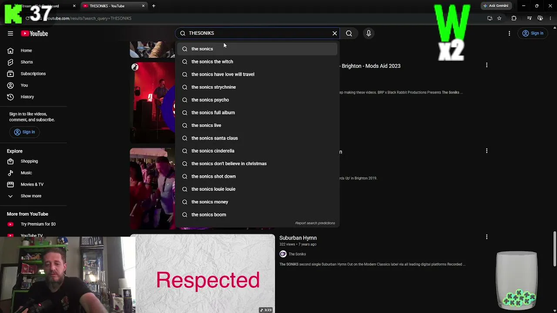Image resolution: width=557 pixels, height=313 pixels.
Task: Open the YouTube guide hamburger menu
Action: click(10, 33)
